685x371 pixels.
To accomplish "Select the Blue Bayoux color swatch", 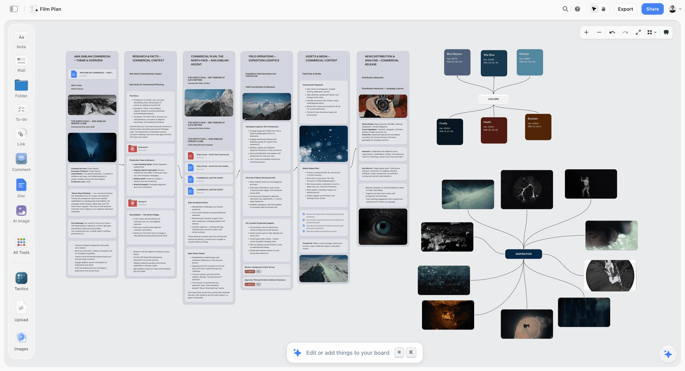I will pyautogui.click(x=457, y=62).
